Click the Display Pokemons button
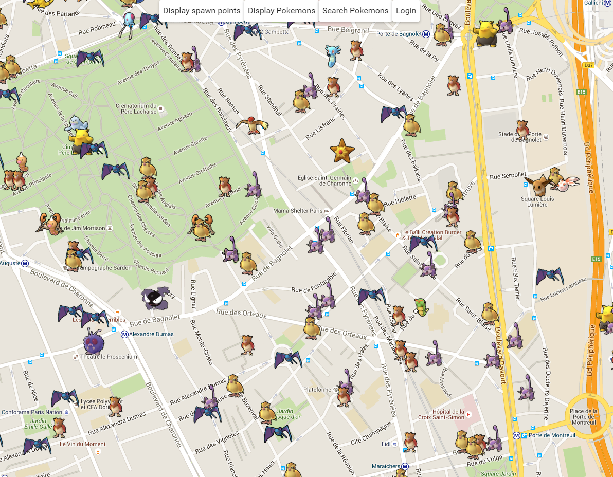Image resolution: width=613 pixels, height=477 pixels. point(281,11)
